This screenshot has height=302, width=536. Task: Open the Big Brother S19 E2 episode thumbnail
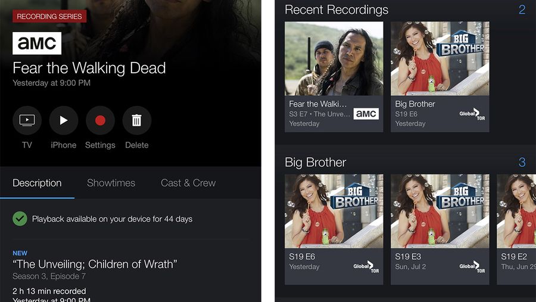click(516, 211)
